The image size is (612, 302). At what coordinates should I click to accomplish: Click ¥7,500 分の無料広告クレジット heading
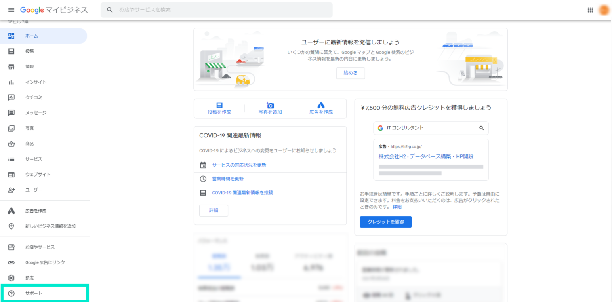pyautogui.click(x=426, y=108)
